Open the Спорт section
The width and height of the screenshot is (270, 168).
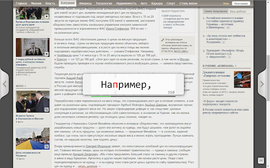[171, 3]
